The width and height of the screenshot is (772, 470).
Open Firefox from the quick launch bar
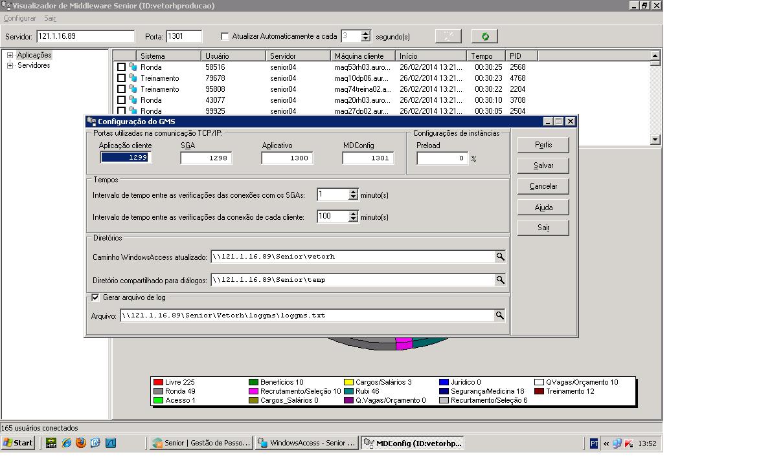pos(81,443)
